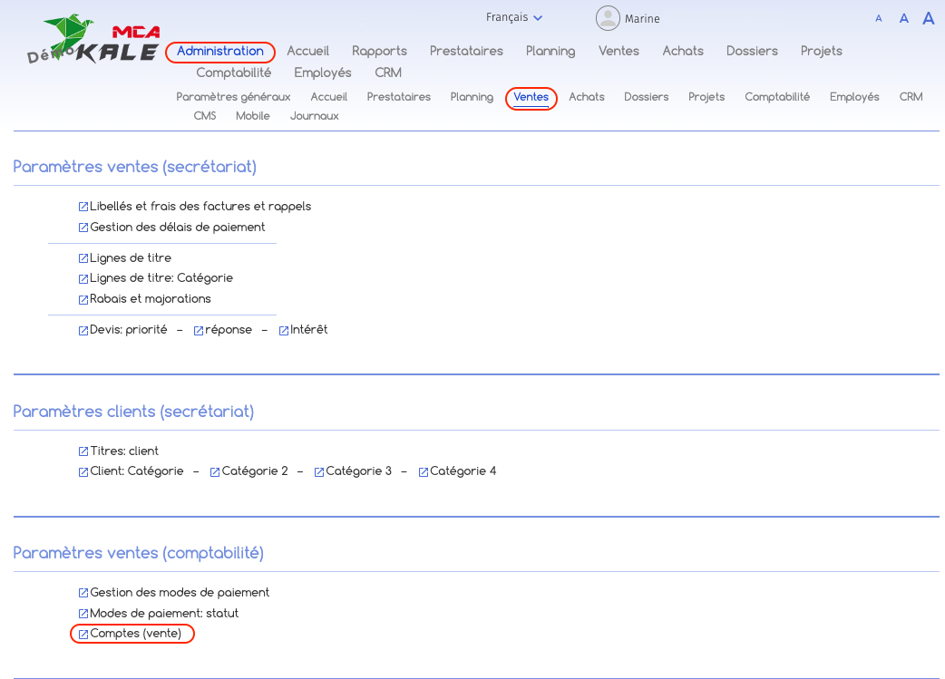Open CRM in the main menu
Image resolution: width=945 pixels, height=679 pixels.
point(388,73)
